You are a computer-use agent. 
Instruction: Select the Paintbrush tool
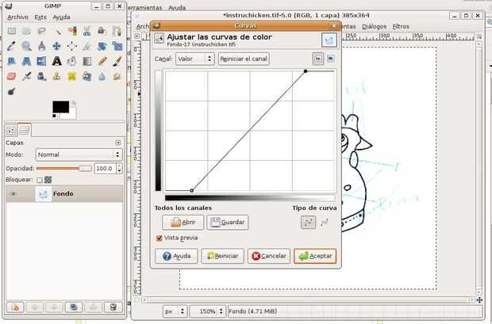tap(117, 61)
